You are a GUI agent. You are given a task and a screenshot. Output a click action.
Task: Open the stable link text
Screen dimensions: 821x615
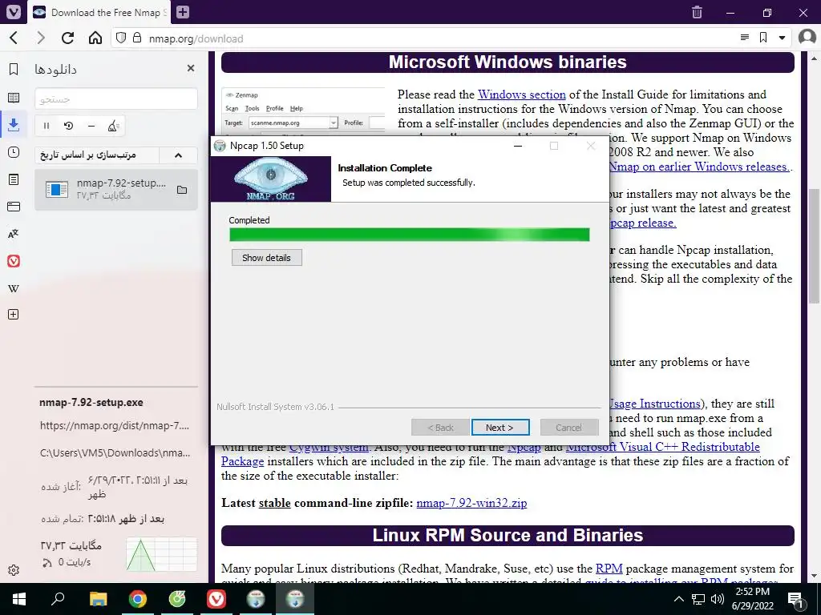(x=274, y=503)
